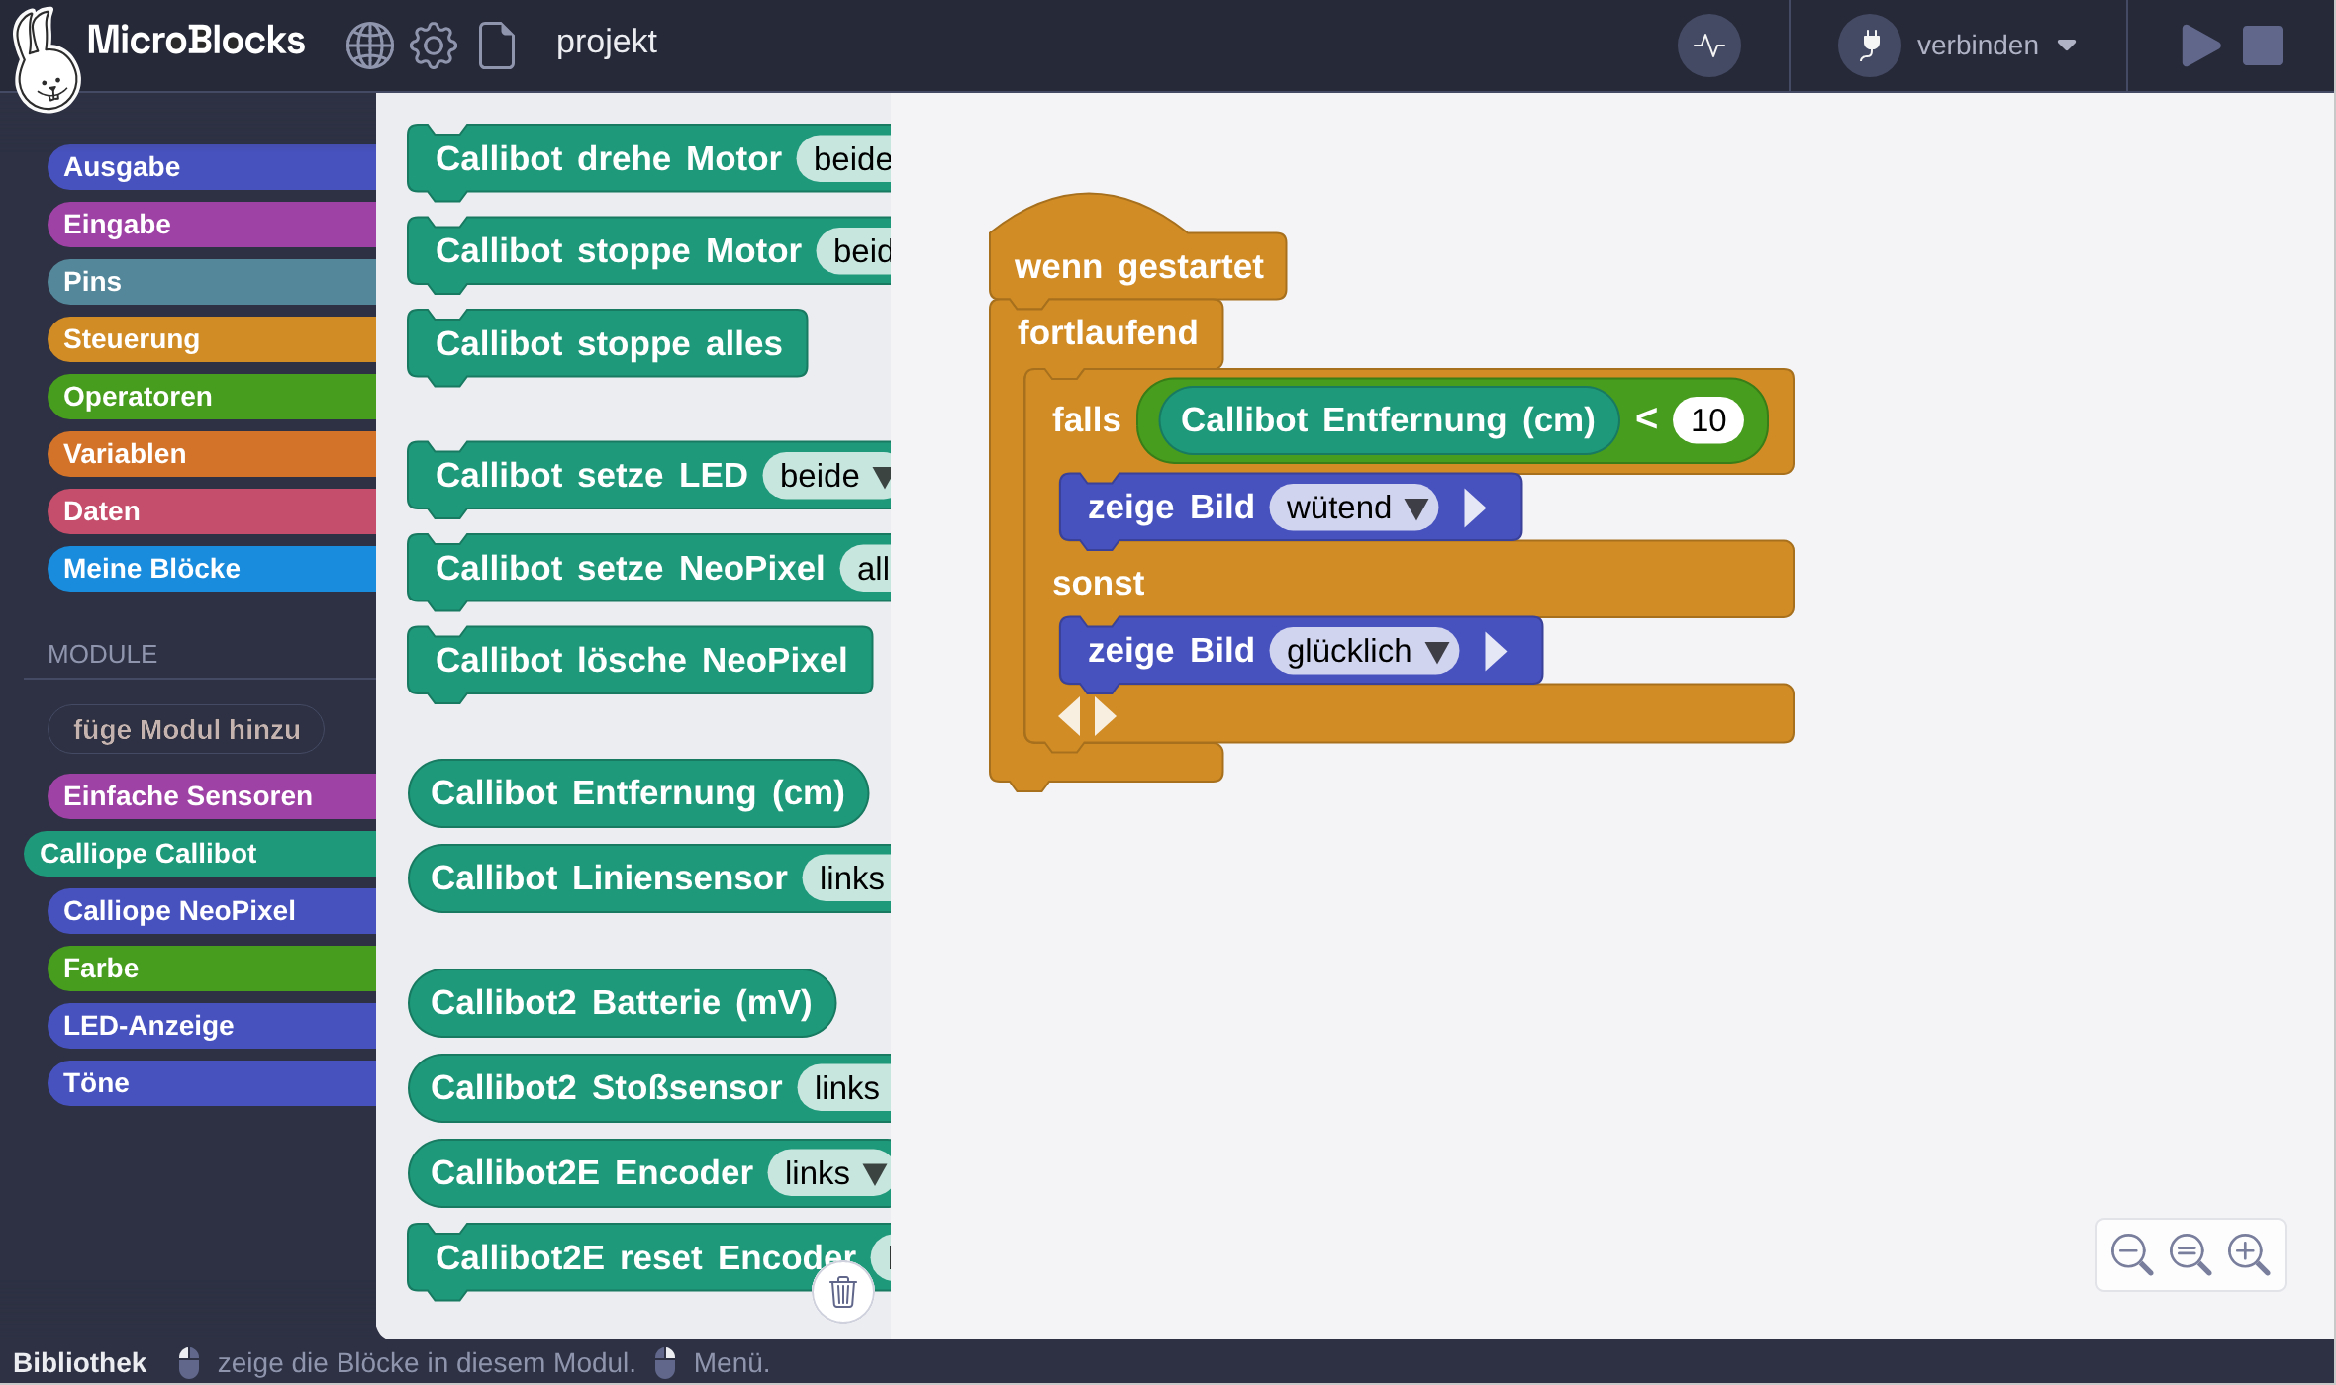2336x1385 pixels.
Task: Click the füge Modul hinzu button
Action: (x=186, y=729)
